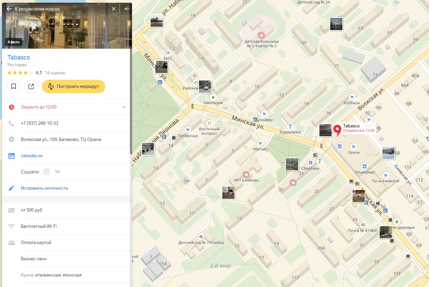Open the VK social network icon

coord(58,172)
